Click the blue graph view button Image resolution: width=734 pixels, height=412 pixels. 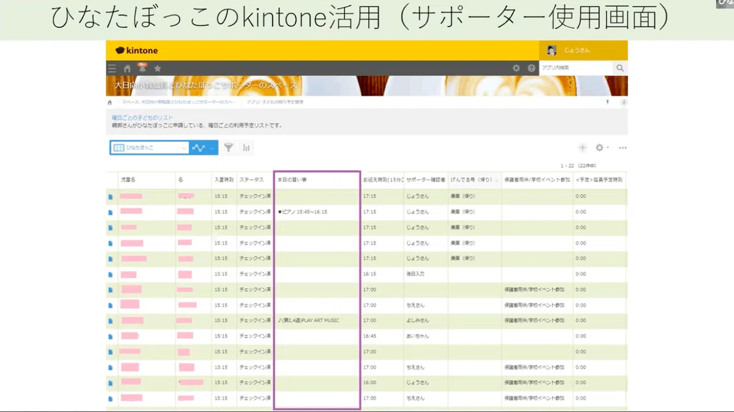[199, 147]
